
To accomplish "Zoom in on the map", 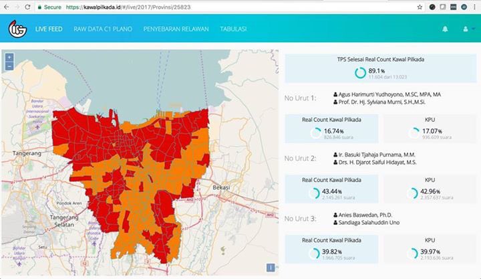I will pos(9,57).
